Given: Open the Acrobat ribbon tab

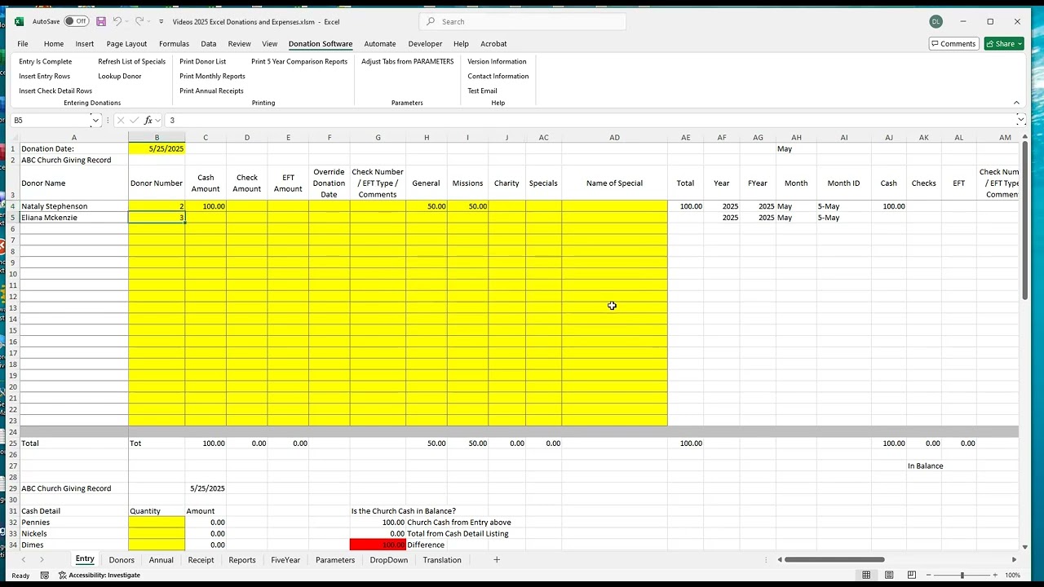Looking at the screenshot, I should click(x=493, y=44).
